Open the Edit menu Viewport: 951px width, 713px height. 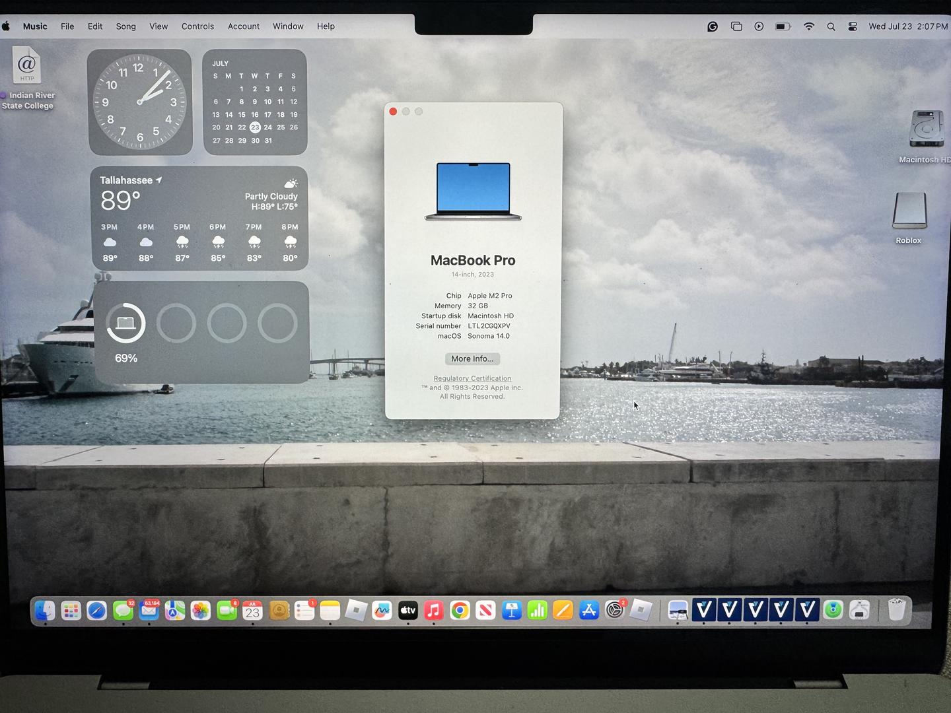[95, 26]
